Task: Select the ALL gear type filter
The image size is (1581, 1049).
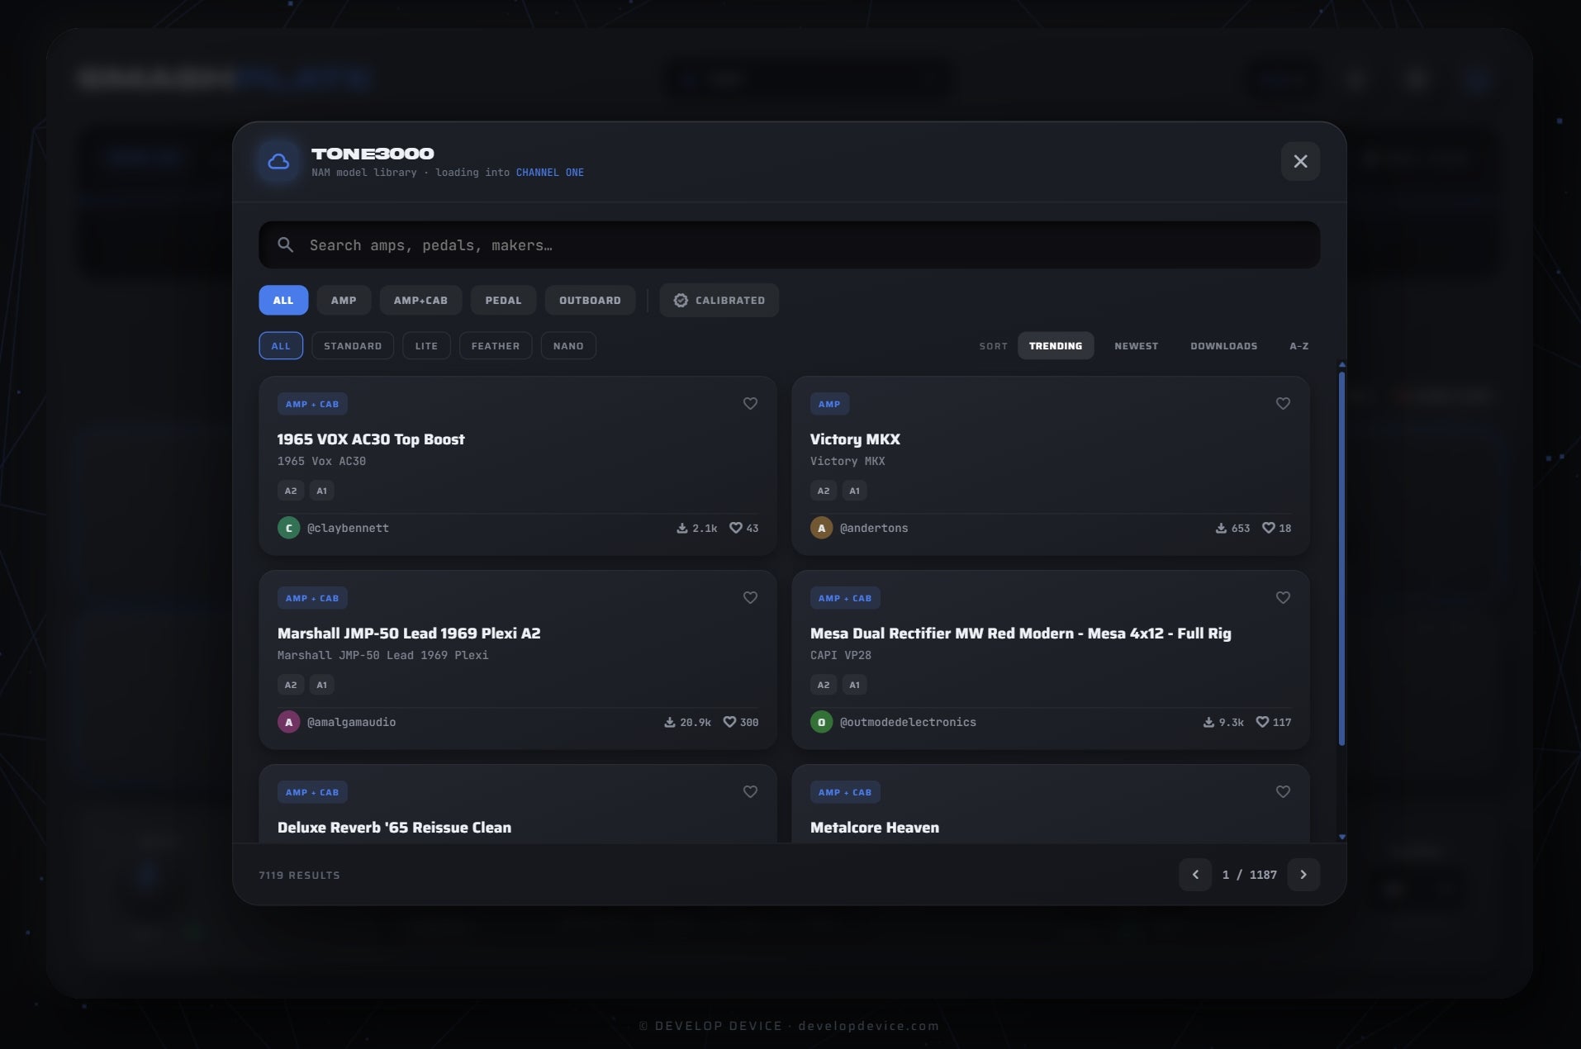Action: (283, 300)
